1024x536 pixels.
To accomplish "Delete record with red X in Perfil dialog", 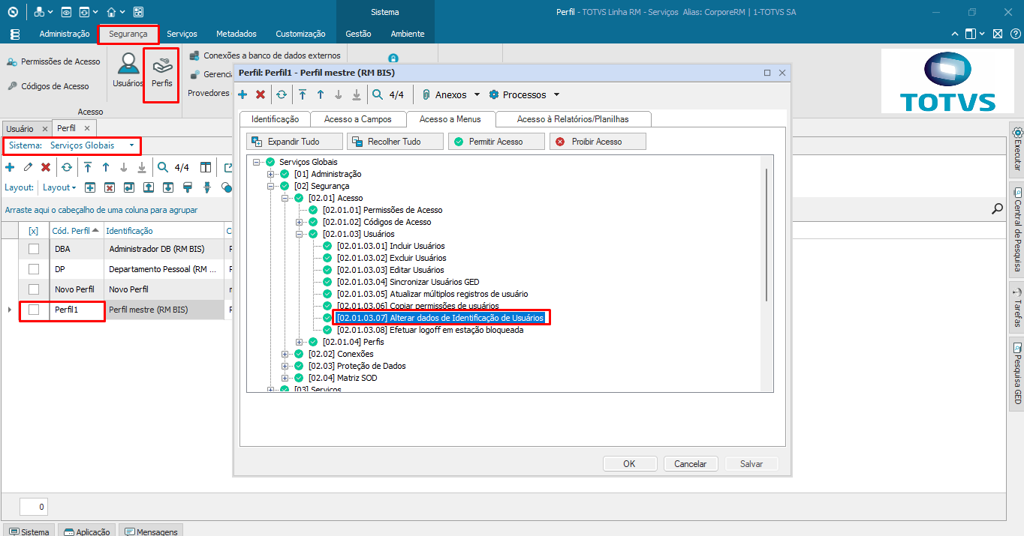I will tap(261, 94).
